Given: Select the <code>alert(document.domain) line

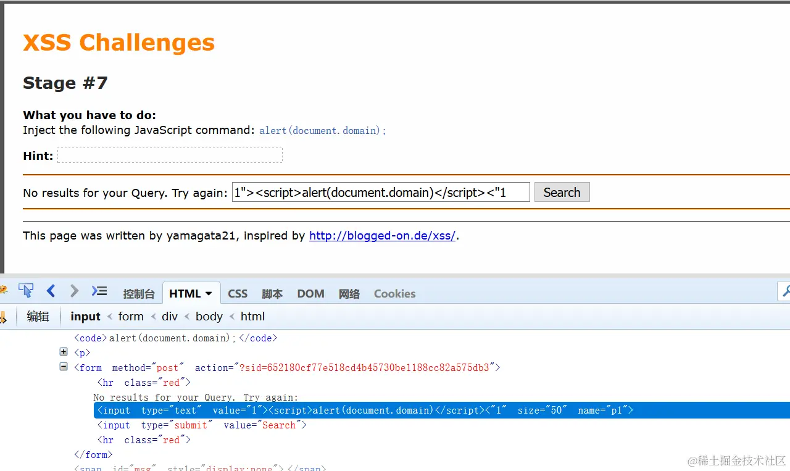Looking at the screenshot, I should click(176, 338).
